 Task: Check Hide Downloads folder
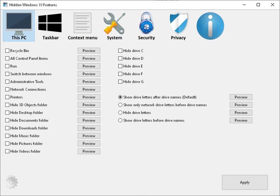(x=7, y=128)
